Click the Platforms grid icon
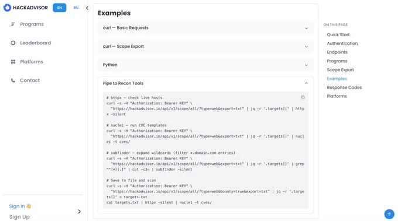398x221 pixels. tap(13, 62)
